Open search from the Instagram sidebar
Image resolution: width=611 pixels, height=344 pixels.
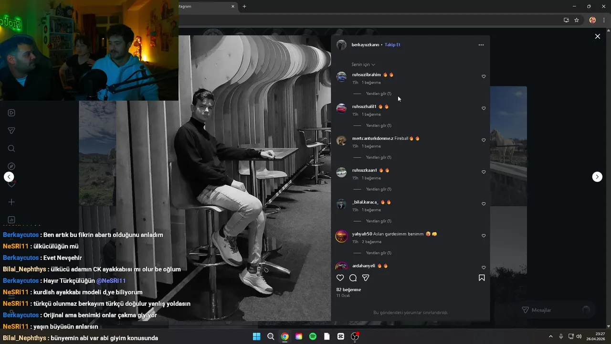pyautogui.click(x=11, y=149)
